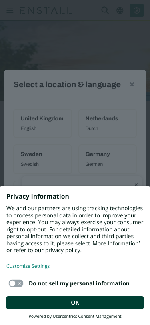
Task: Close the location & language dialog
Action: pos(132,84)
